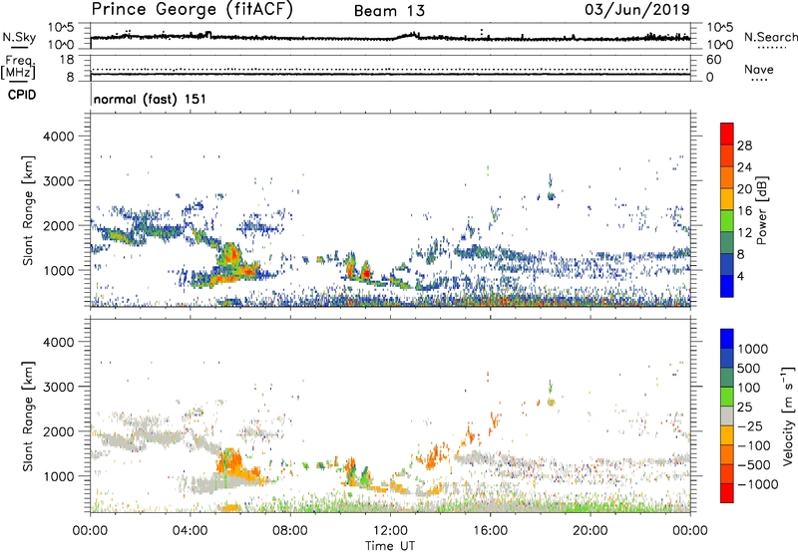The image size is (798, 552).
Task: Click the 4000 tick of the power panel
Action: pyautogui.click(x=59, y=137)
